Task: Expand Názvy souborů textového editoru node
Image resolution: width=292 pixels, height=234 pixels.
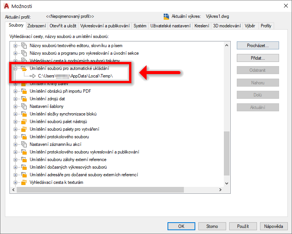Action: [x=16, y=46]
